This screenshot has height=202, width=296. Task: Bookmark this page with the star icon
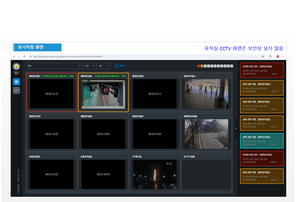pyautogui.click(x=263, y=57)
